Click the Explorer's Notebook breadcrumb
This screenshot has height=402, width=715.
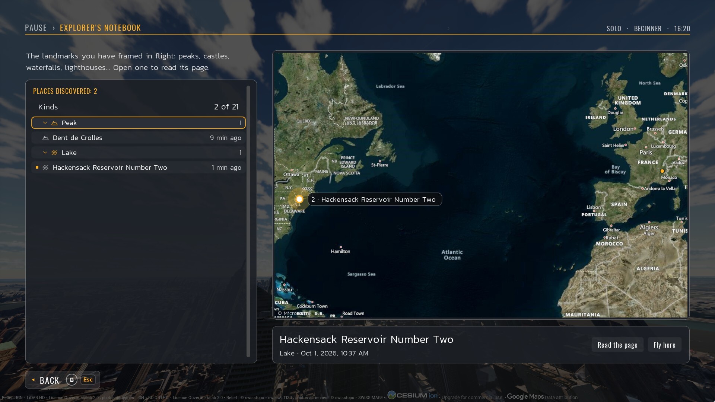(x=100, y=28)
